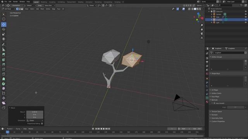Hide the Light in outliner
The height and width of the screenshot is (139, 248).
click(x=246, y=22)
